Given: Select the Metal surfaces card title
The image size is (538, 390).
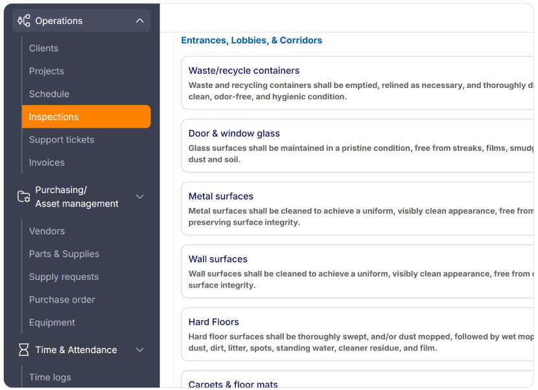Looking at the screenshot, I should point(220,196).
